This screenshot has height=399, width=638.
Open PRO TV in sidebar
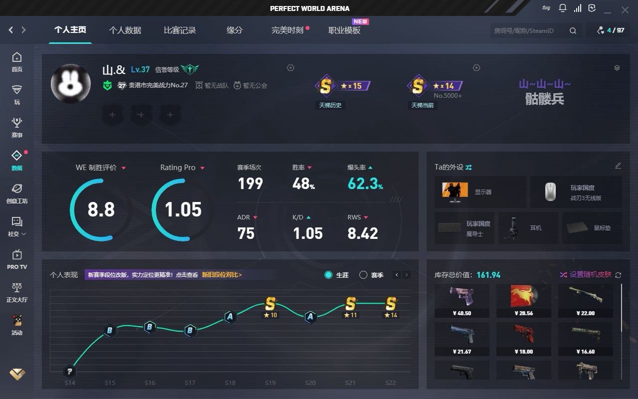point(17,259)
